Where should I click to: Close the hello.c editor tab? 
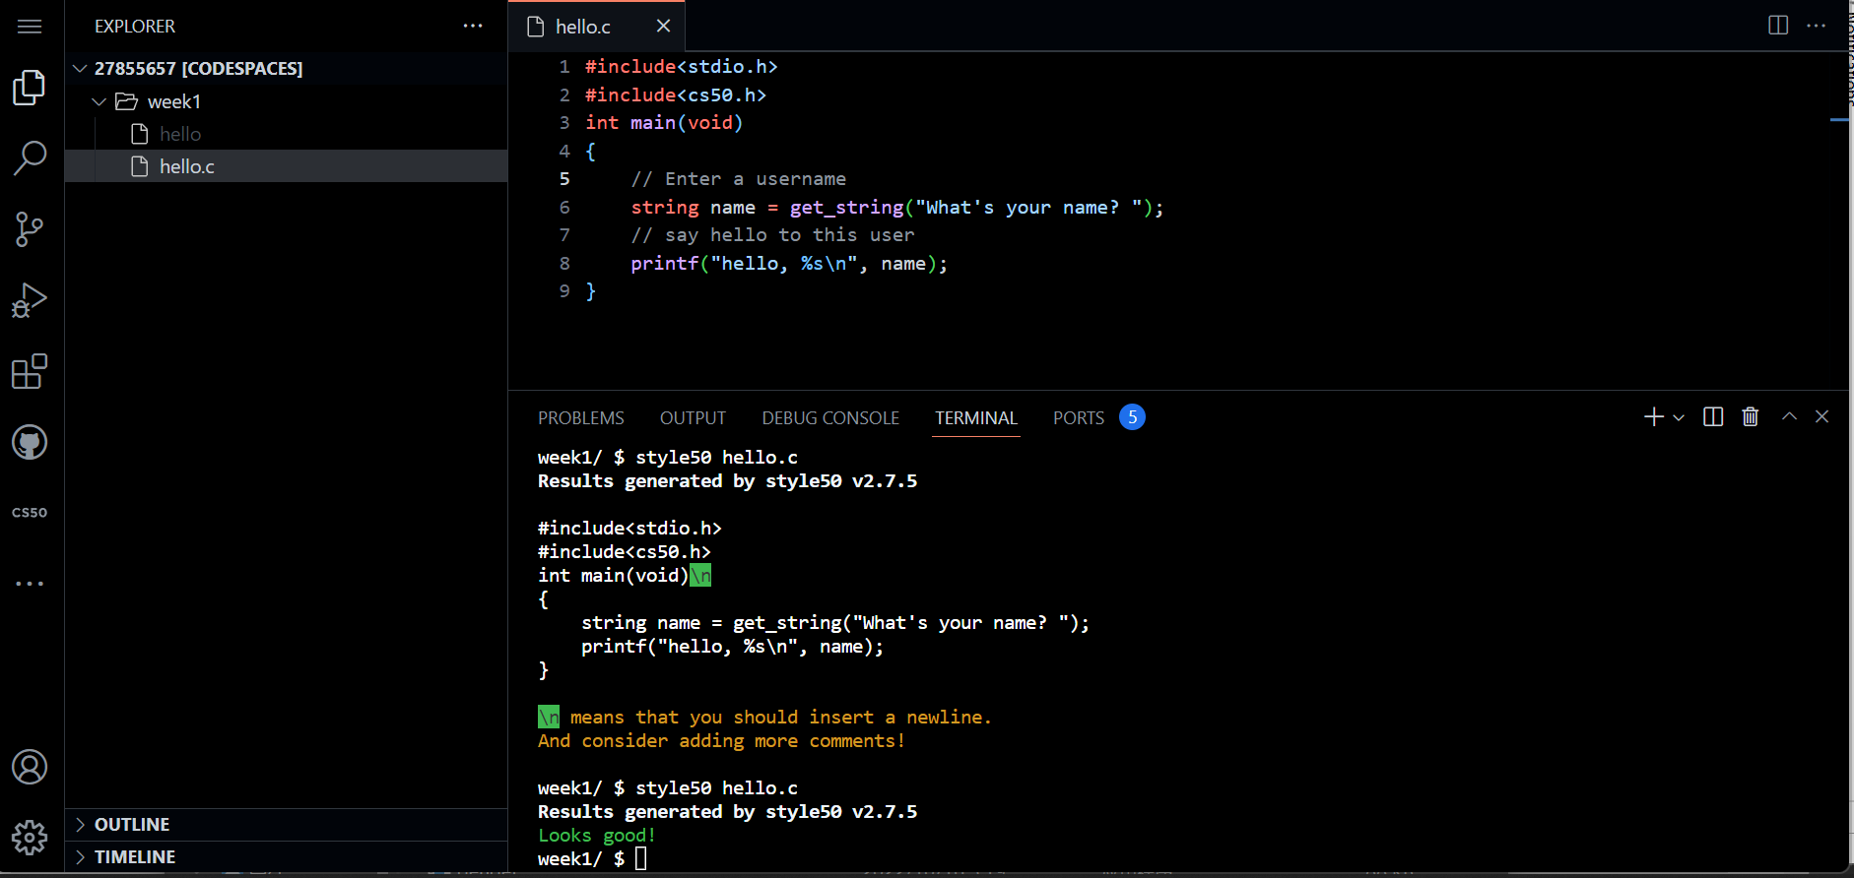click(663, 27)
